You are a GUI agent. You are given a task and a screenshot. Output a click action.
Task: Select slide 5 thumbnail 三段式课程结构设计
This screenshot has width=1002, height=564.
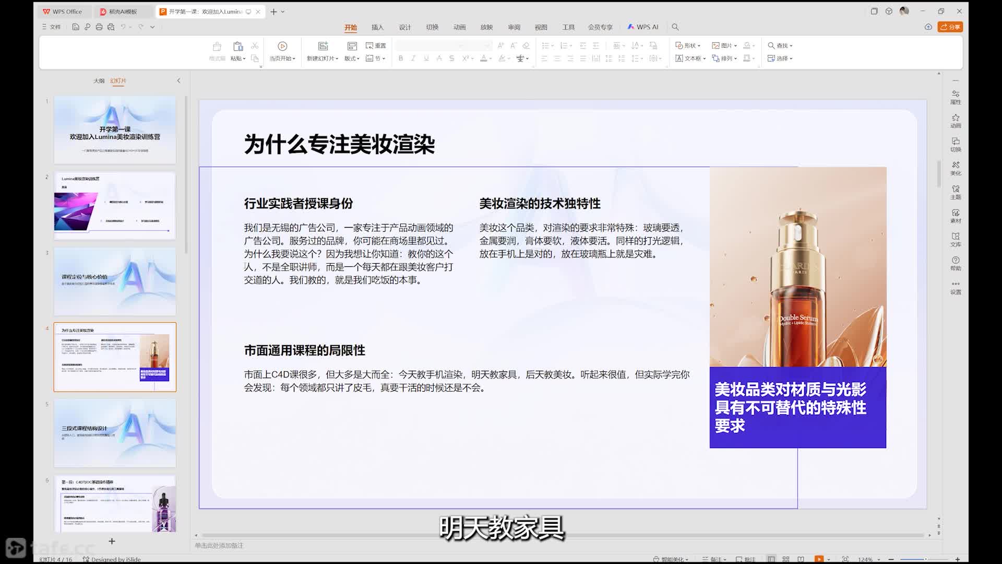point(115,433)
